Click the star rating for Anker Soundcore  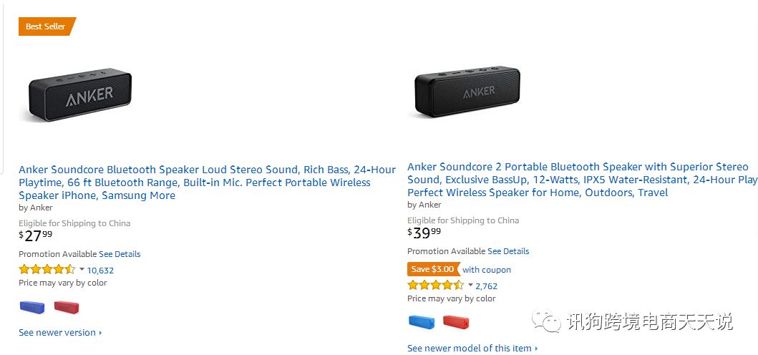47,270
